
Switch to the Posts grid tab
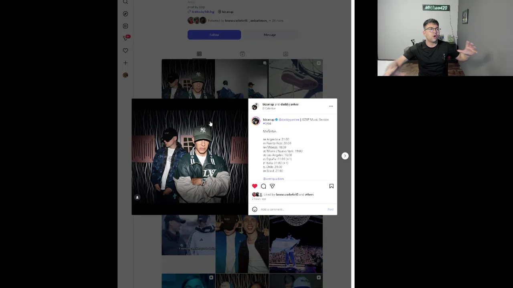[x=199, y=54]
